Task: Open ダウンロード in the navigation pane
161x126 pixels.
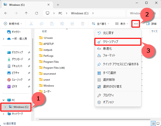Action: [15, 59]
